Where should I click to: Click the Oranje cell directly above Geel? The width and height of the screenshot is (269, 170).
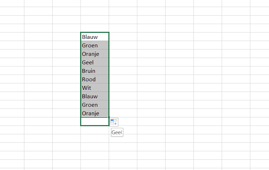[x=95, y=54]
